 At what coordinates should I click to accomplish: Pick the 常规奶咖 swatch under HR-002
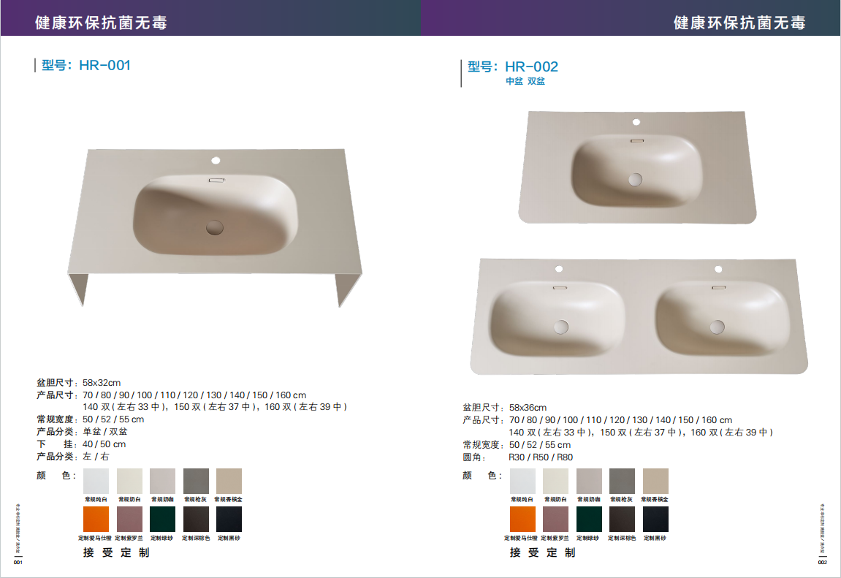coord(589,481)
